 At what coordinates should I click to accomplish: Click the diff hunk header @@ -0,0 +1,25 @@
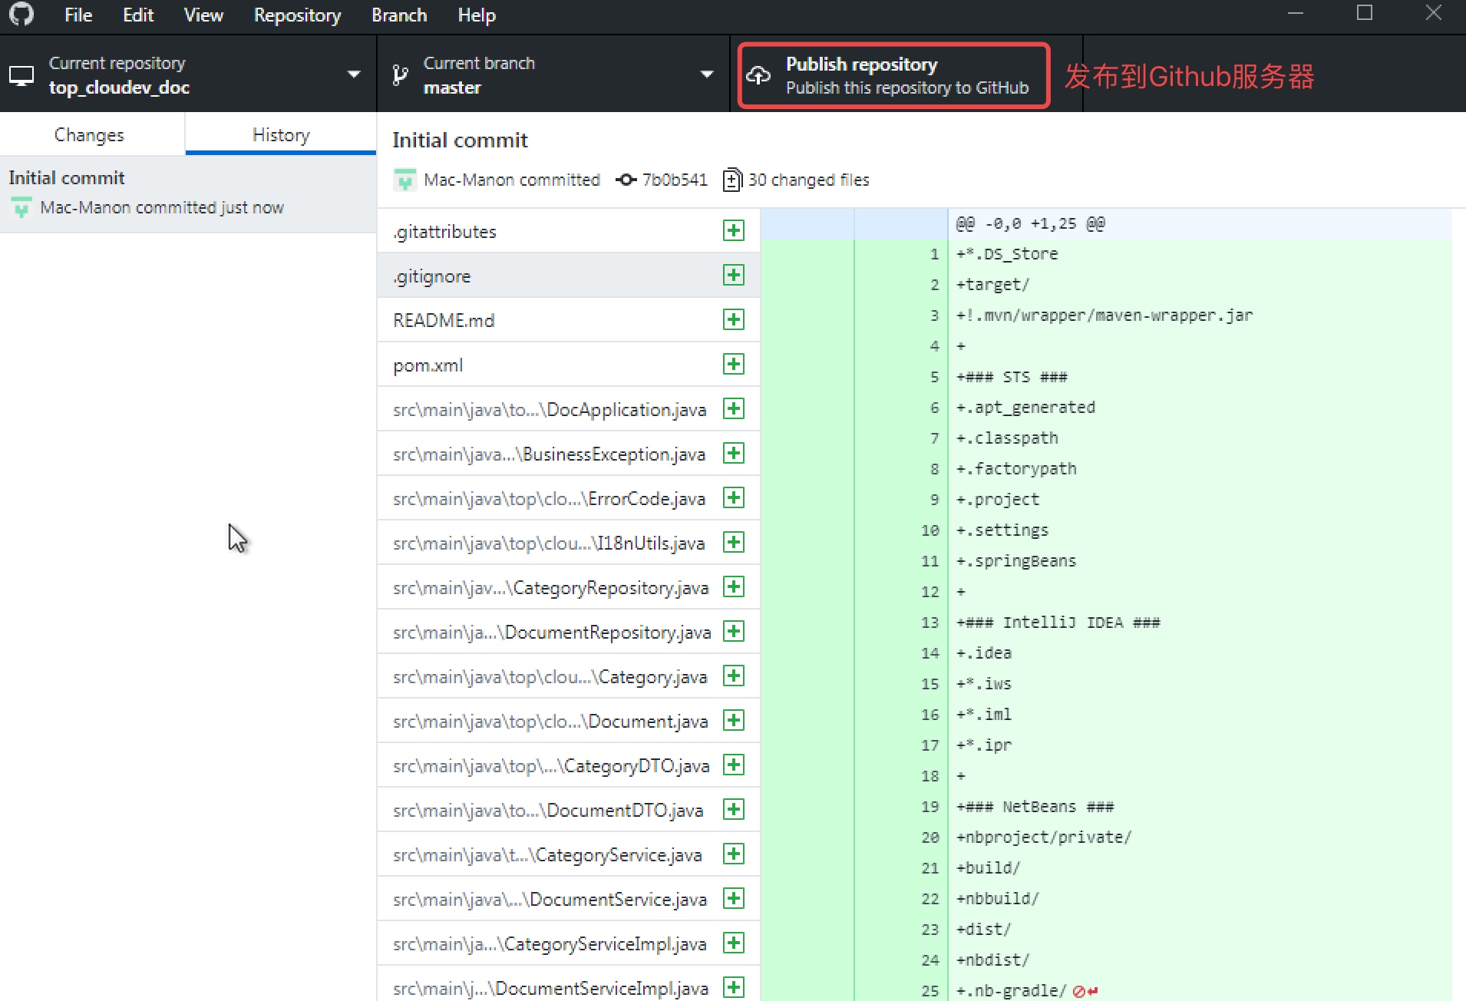coord(1030,223)
